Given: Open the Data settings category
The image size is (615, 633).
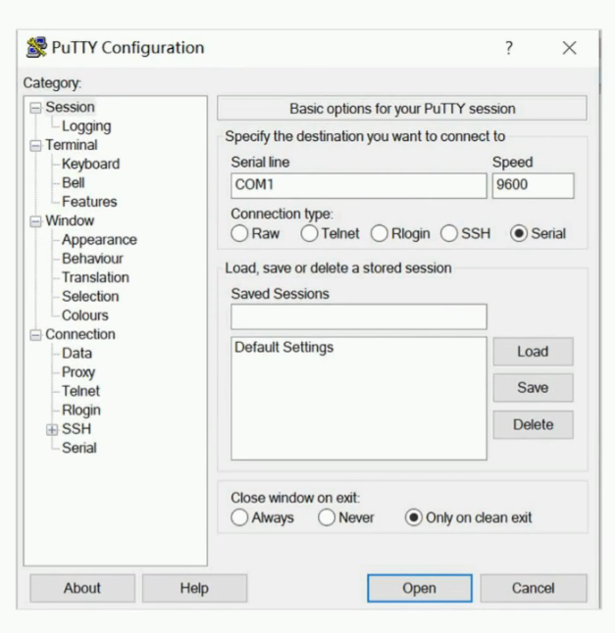Looking at the screenshot, I should coord(77,354).
